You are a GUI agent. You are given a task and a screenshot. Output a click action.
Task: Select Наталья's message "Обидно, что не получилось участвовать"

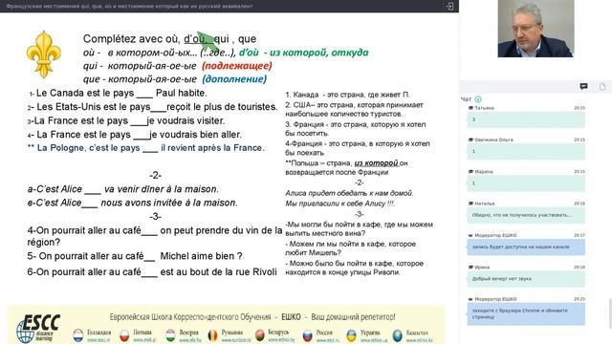point(526,215)
